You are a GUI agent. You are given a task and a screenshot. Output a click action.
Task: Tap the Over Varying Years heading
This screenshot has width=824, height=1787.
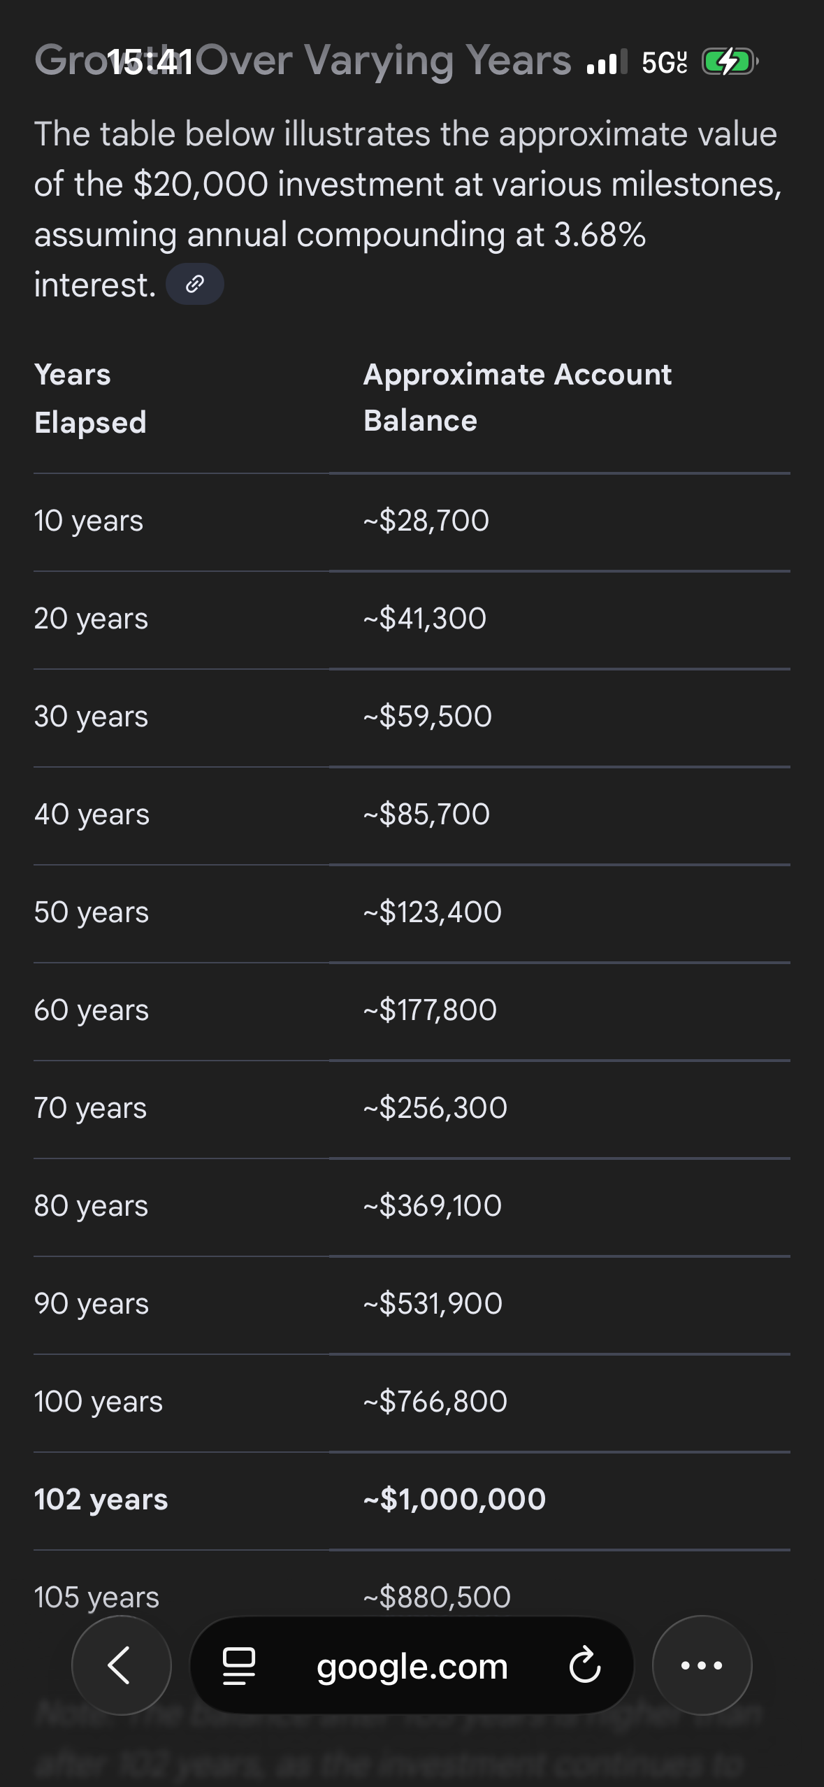(384, 60)
